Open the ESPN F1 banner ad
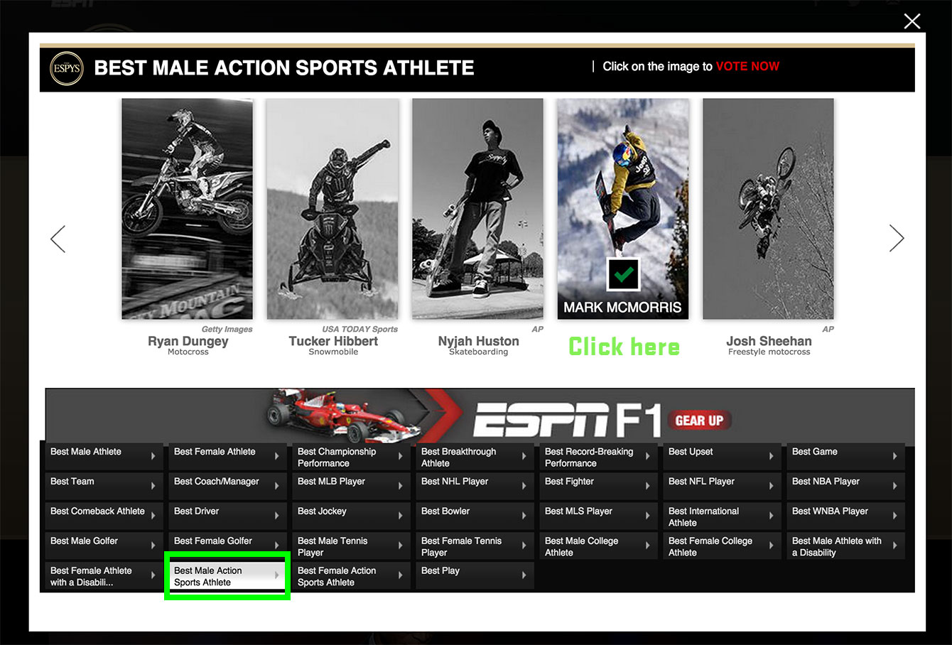 (480, 416)
